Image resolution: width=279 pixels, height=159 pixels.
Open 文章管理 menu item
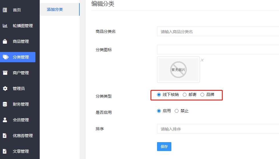click(x=21, y=151)
